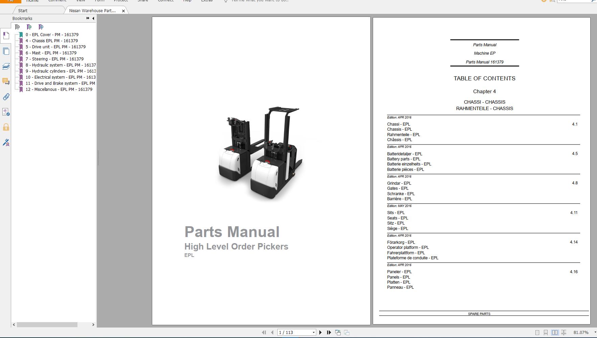This screenshot has width=597, height=338.
Task: Click the Operator platform - EPL entry
Action: pos(408,248)
